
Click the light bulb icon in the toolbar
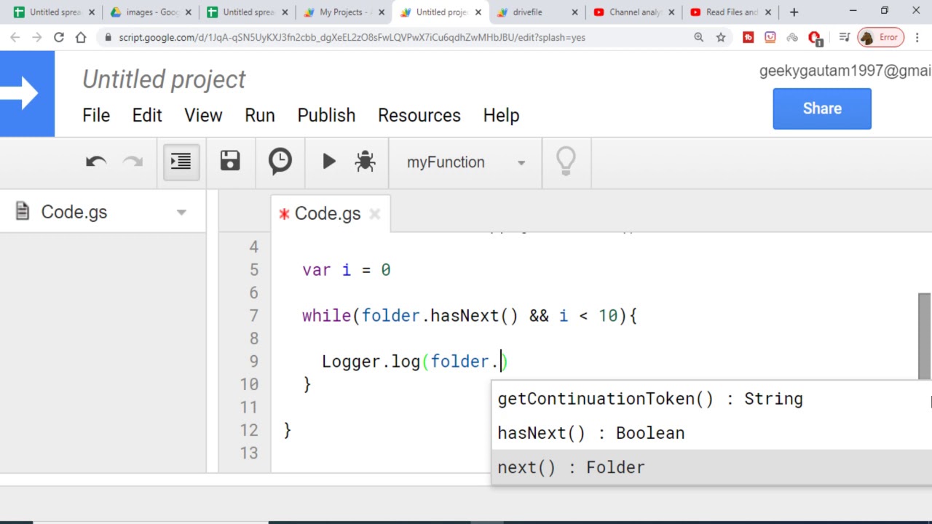(x=566, y=162)
